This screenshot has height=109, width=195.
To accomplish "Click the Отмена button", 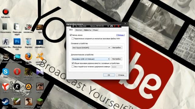I will click(121, 75).
